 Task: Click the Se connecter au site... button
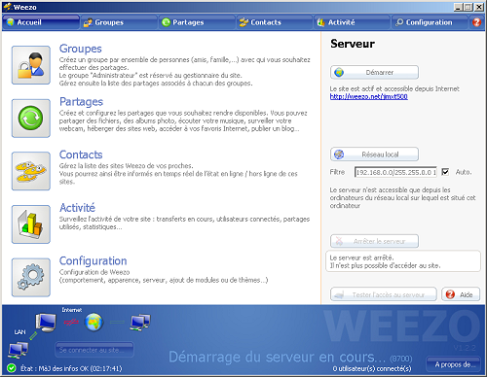94,350
